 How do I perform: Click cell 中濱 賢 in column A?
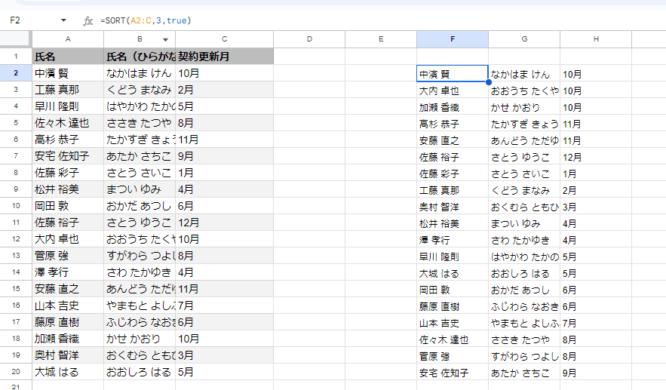click(68, 73)
